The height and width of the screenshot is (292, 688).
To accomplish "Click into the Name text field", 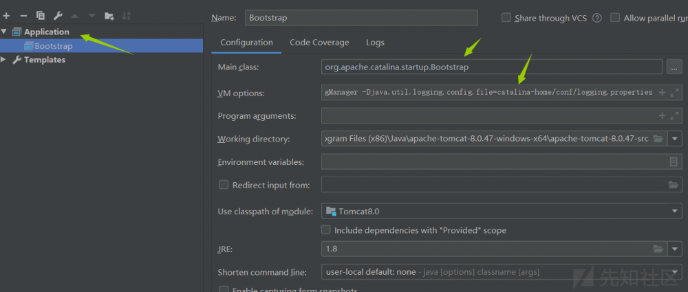I will coord(360,18).
